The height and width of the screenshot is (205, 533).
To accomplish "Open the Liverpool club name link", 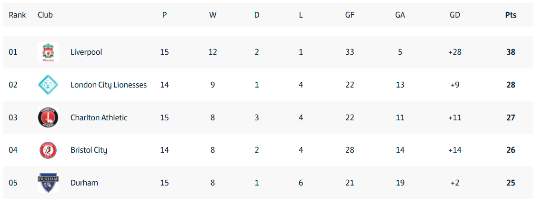I will 86,52.
